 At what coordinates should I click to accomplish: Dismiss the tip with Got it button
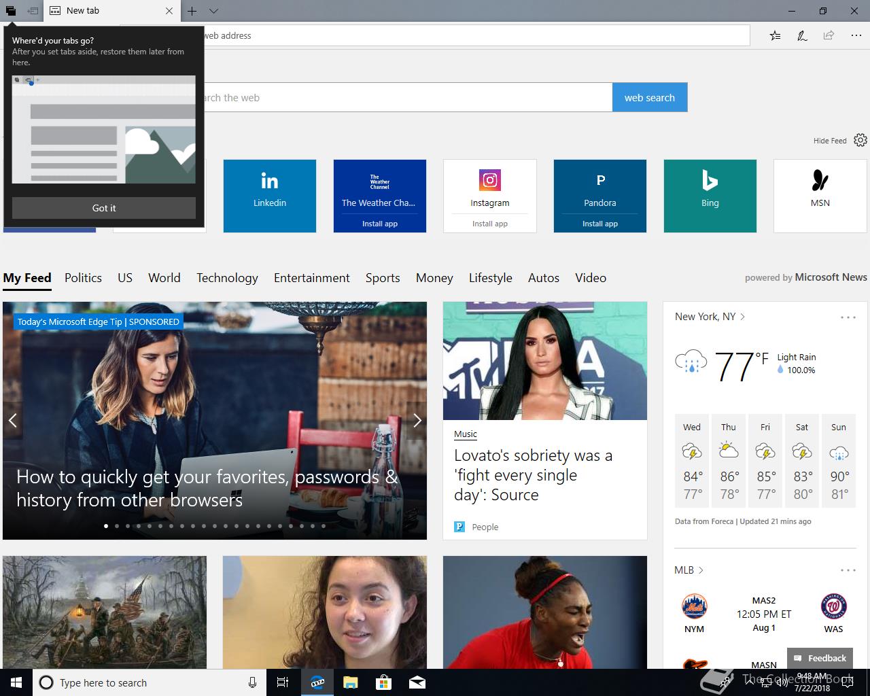(x=104, y=208)
